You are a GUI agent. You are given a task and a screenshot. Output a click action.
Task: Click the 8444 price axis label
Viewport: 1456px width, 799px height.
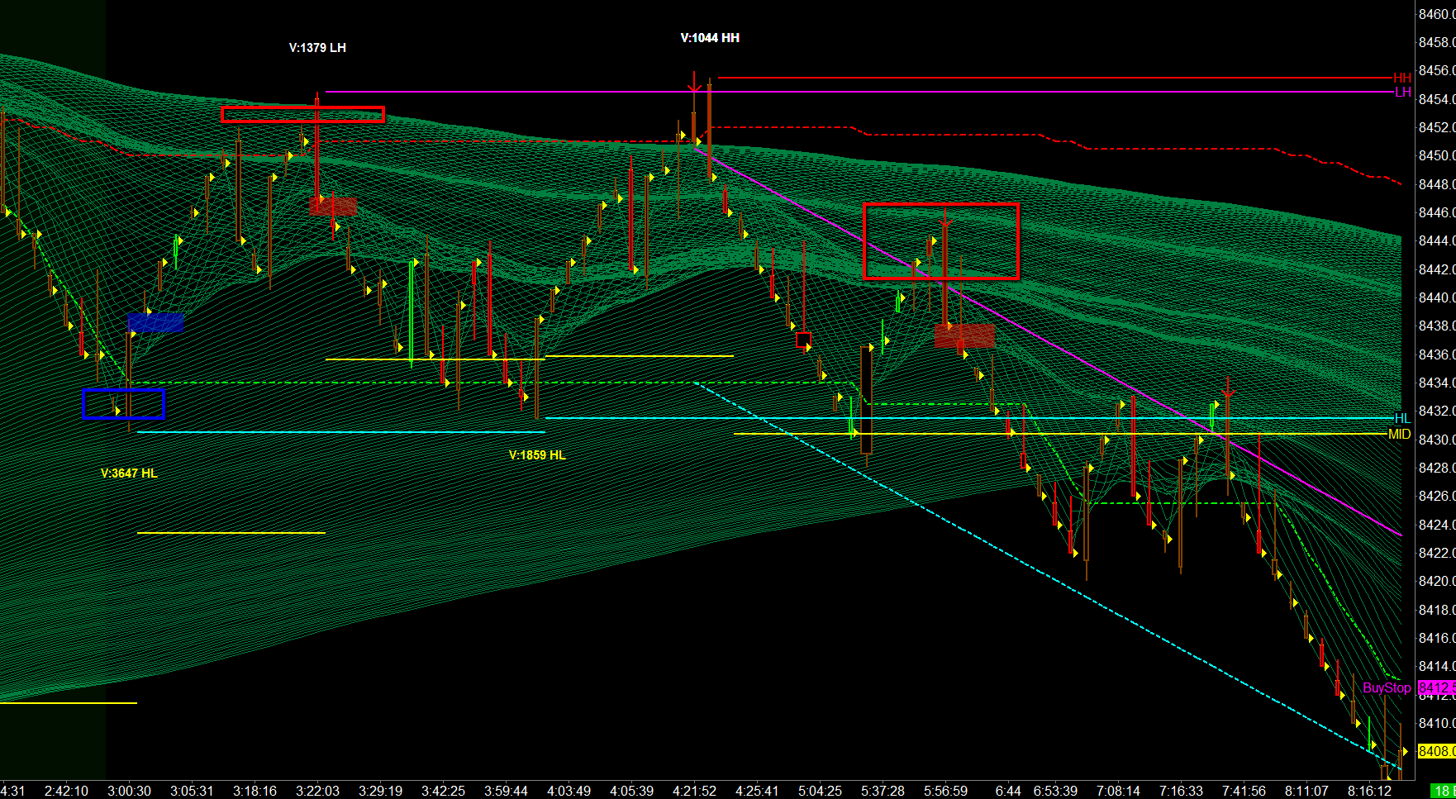point(1437,241)
